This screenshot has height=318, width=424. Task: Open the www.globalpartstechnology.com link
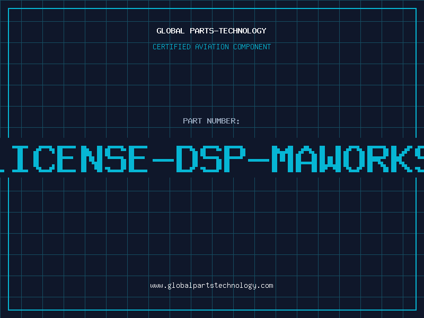point(211,286)
